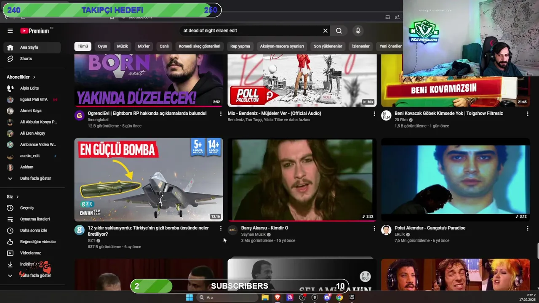Open asetto_edit subscription channel

point(32,156)
